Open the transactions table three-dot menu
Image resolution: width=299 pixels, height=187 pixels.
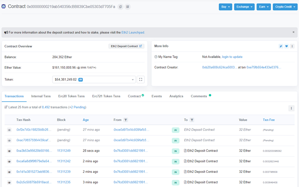pyautogui.click(x=291, y=108)
